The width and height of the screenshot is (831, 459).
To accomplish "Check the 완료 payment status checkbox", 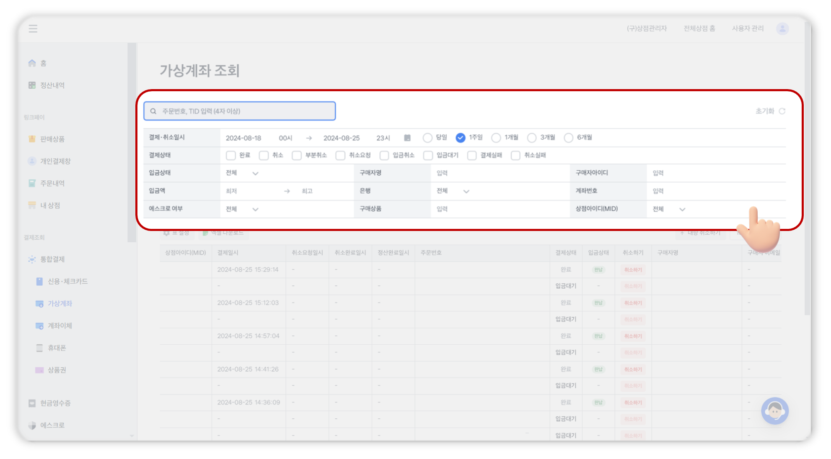I will click(231, 156).
